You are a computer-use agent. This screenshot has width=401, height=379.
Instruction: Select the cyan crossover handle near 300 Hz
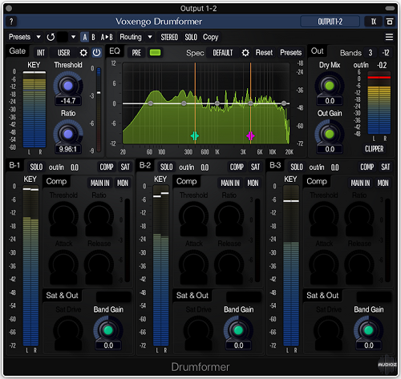(195, 136)
